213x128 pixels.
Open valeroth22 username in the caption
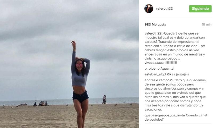pyautogui.click(x=153, y=33)
